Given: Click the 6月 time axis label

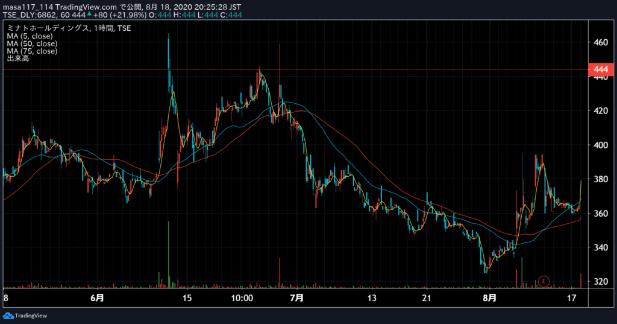Looking at the screenshot, I should pyautogui.click(x=97, y=298).
